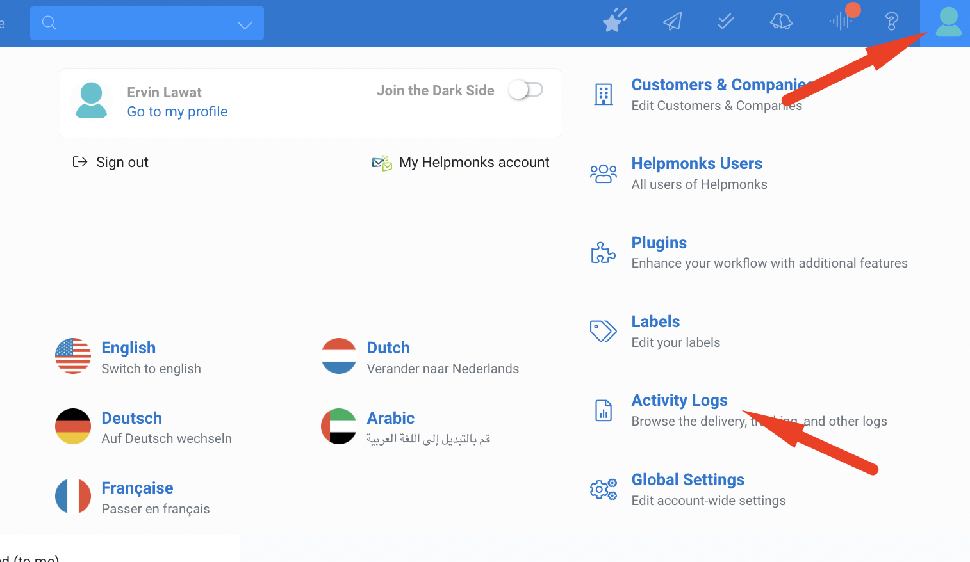Viewport: 970px width, 562px height.
Task: Open Global Settings
Action: point(687,480)
